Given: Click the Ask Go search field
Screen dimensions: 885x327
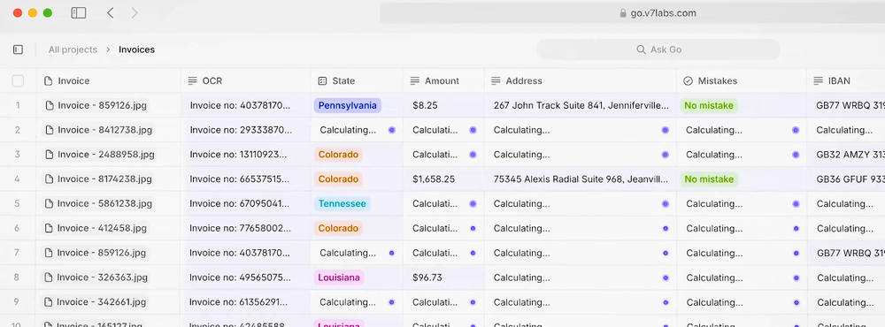Looking at the screenshot, I should tap(658, 49).
